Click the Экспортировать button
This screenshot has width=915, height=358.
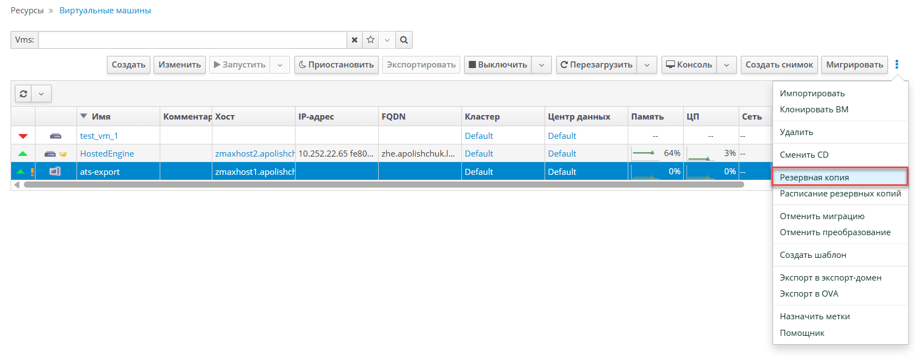421,65
